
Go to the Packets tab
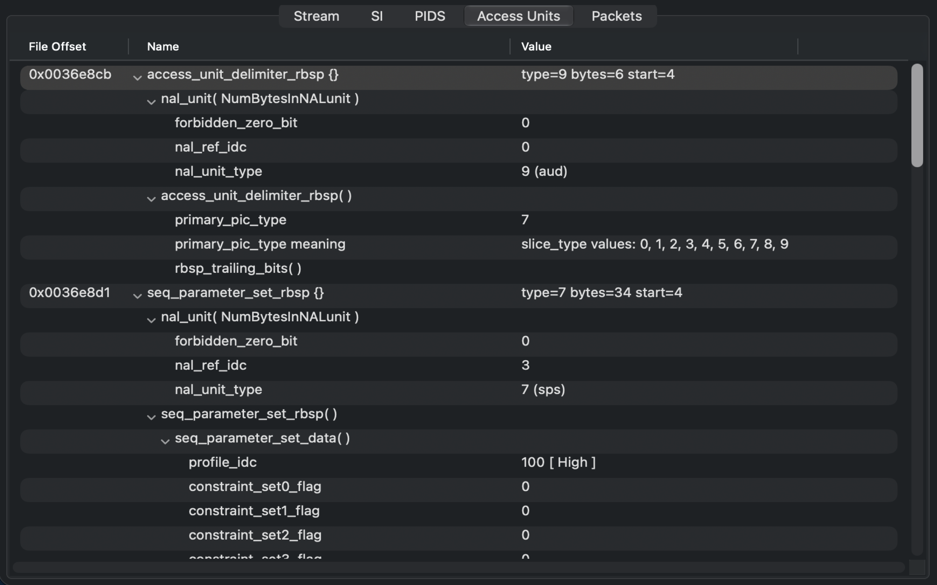click(616, 16)
